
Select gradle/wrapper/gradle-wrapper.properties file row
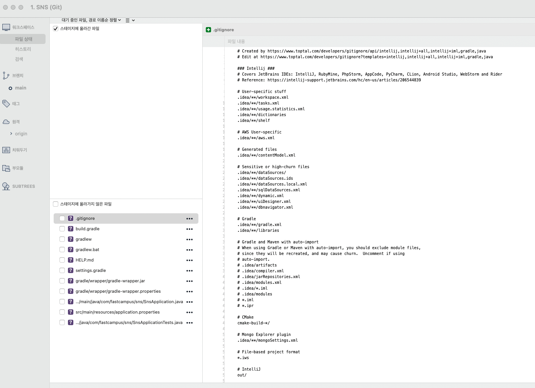[x=126, y=291]
